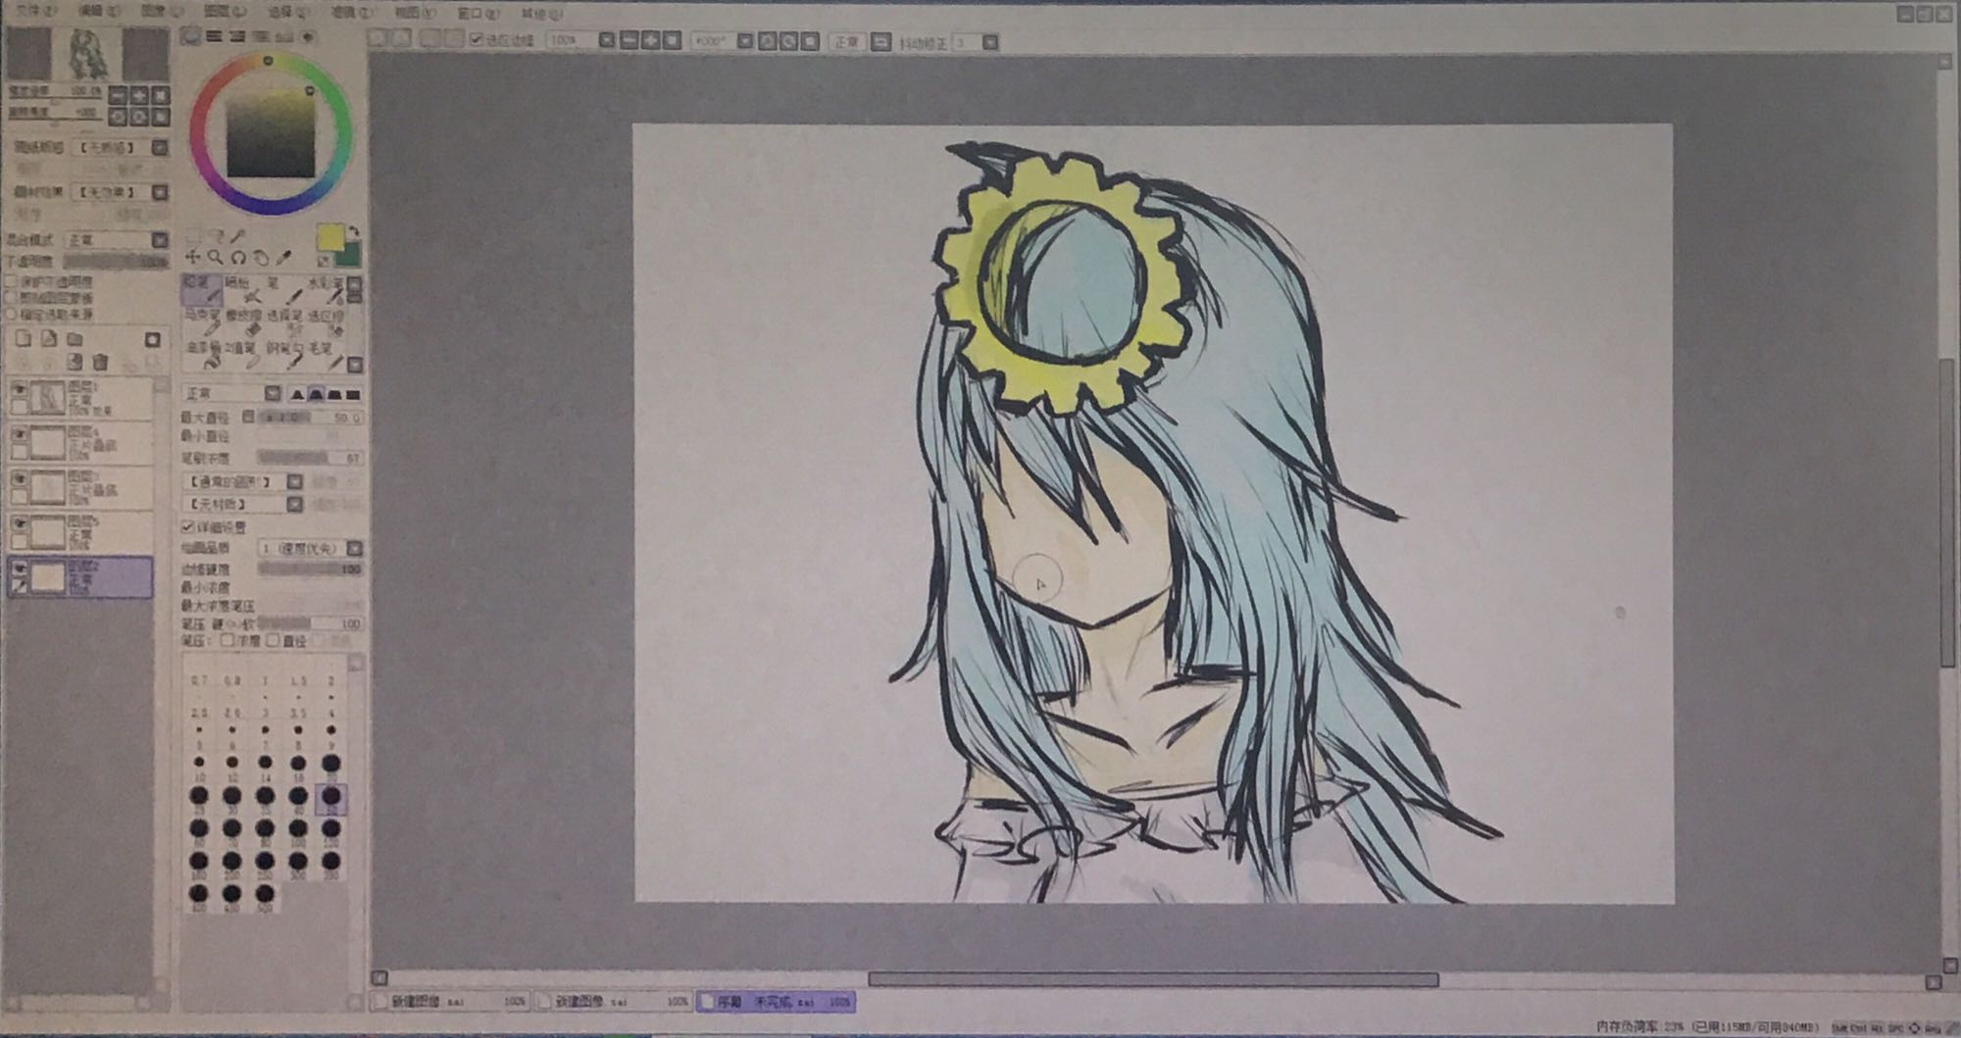Expand the 绘画品质 quality dropdown

click(x=354, y=548)
